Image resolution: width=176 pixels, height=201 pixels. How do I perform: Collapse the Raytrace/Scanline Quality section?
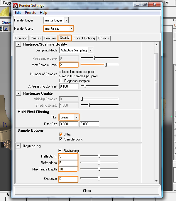pos(19,44)
